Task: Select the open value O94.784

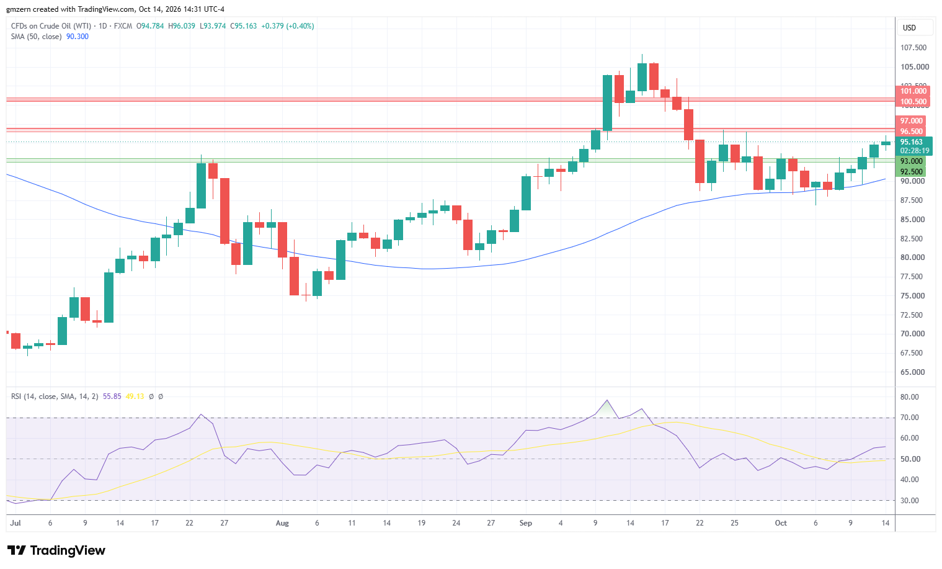Action: coord(151,26)
